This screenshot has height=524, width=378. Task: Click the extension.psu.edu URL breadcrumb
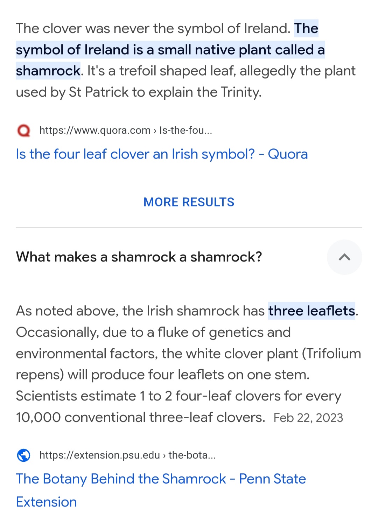pos(127,455)
